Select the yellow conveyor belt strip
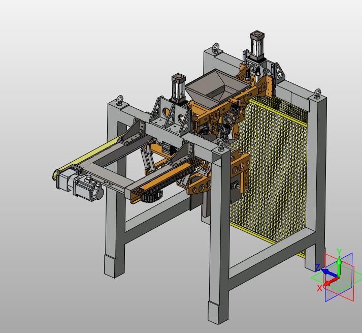362x333 pixels. coord(90,156)
